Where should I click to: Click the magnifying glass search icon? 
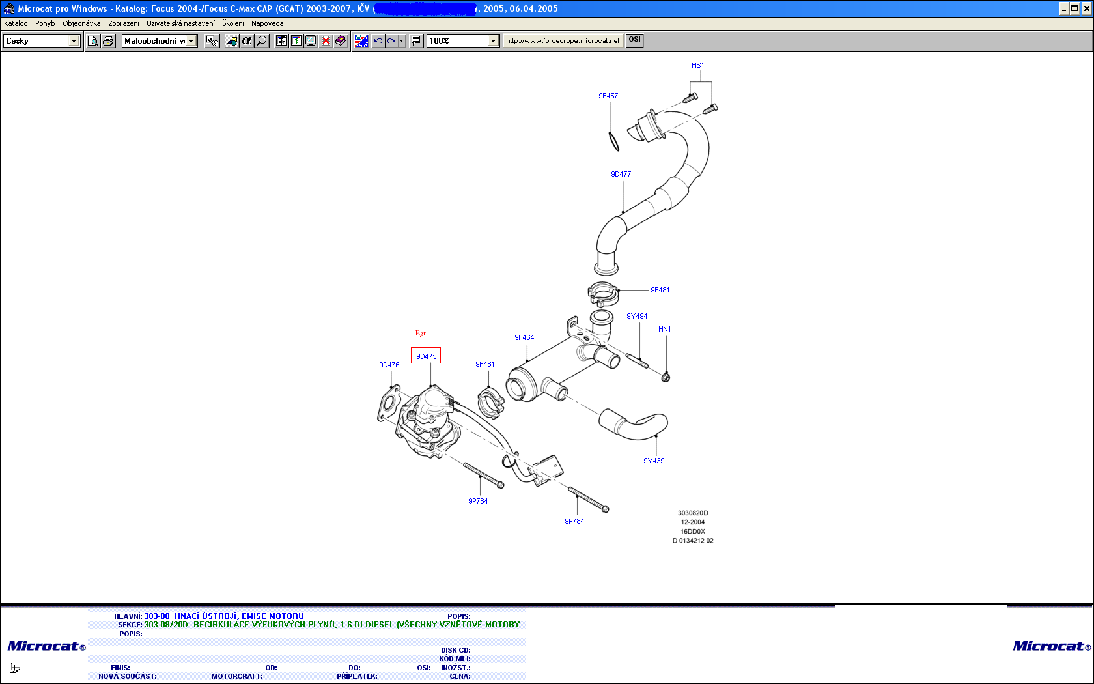click(x=262, y=41)
